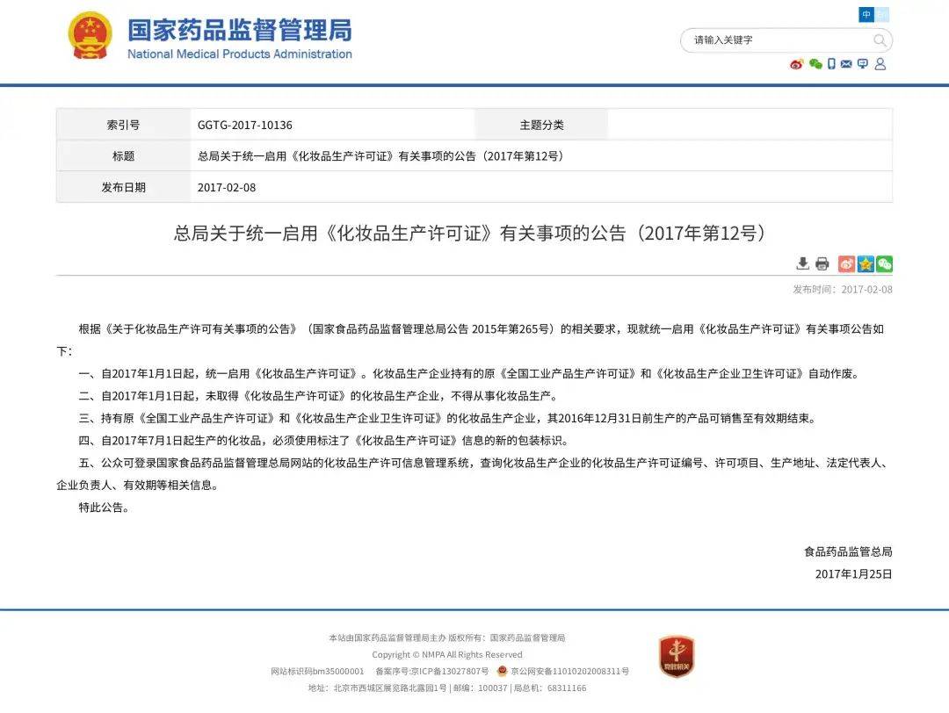Click the signature 食品药品监管总局
Viewport: 949px width, 713px height.
pos(848,551)
